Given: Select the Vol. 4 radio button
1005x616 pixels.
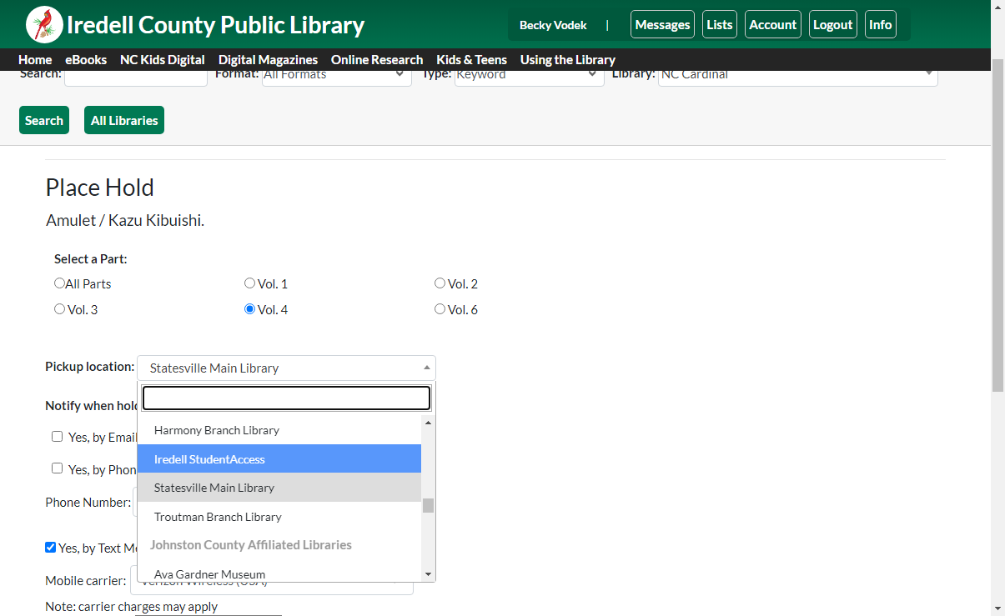Looking at the screenshot, I should (x=249, y=309).
